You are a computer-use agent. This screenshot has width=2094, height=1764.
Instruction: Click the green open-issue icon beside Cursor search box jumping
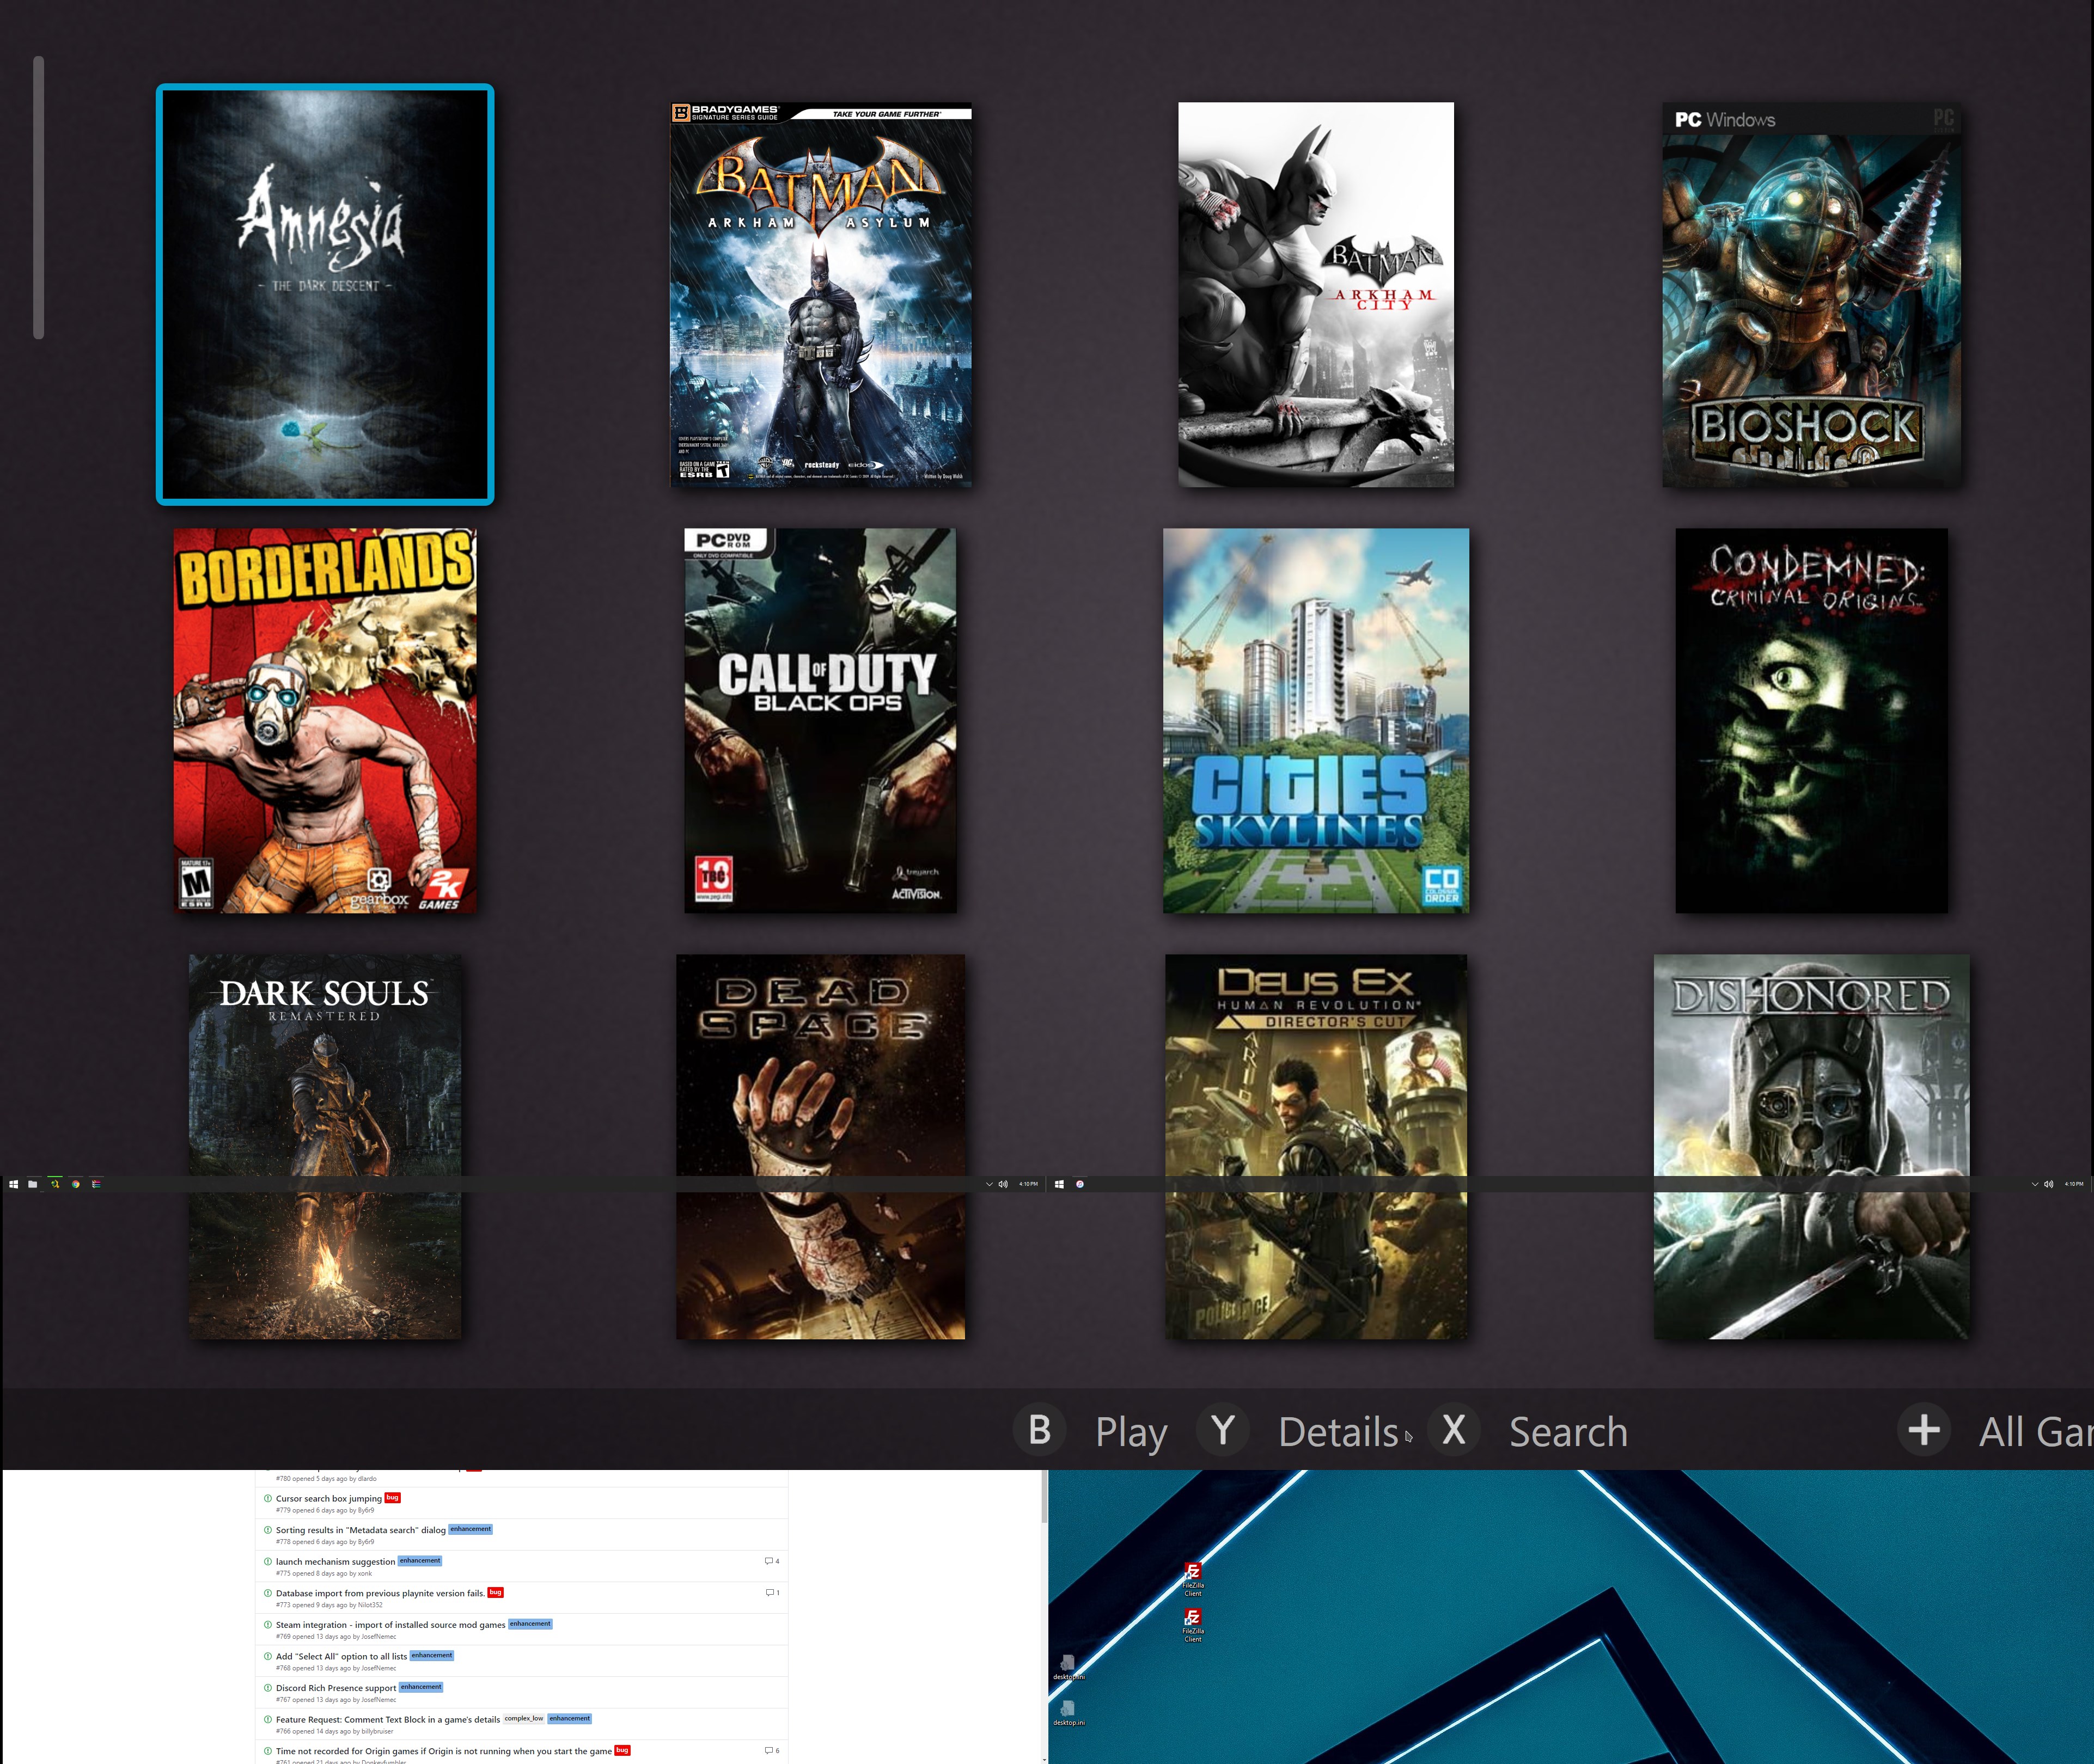pyautogui.click(x=267, y=1498)
